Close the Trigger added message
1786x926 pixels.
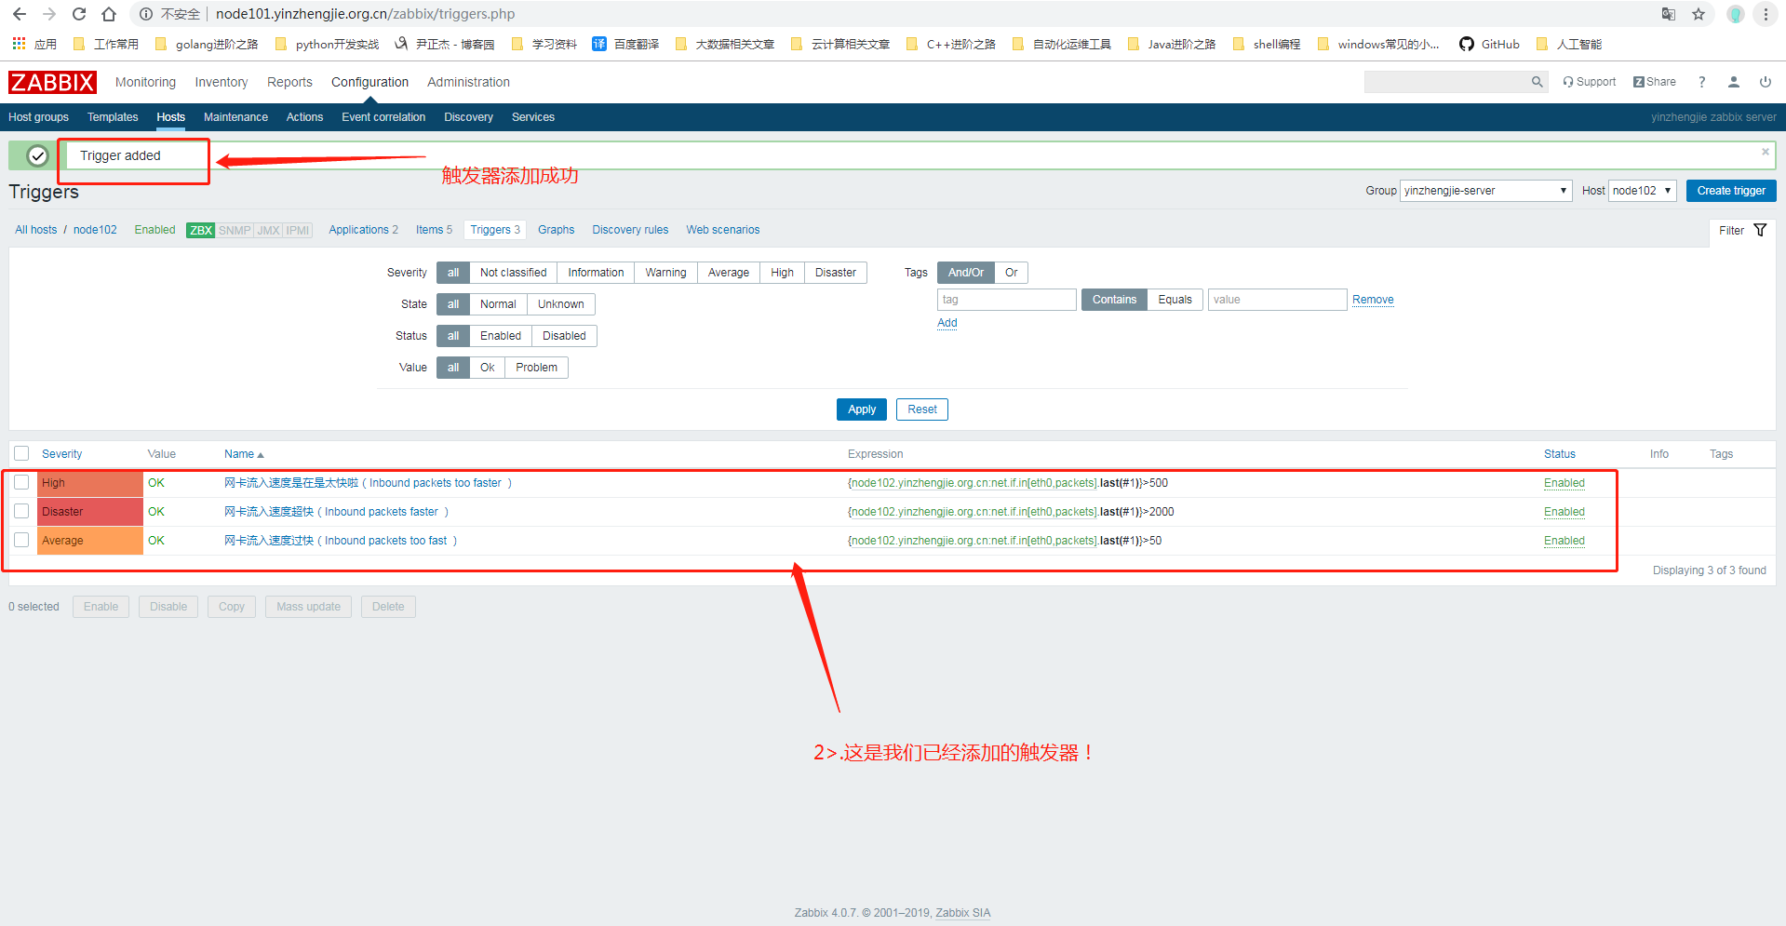tap(1766, 152)
